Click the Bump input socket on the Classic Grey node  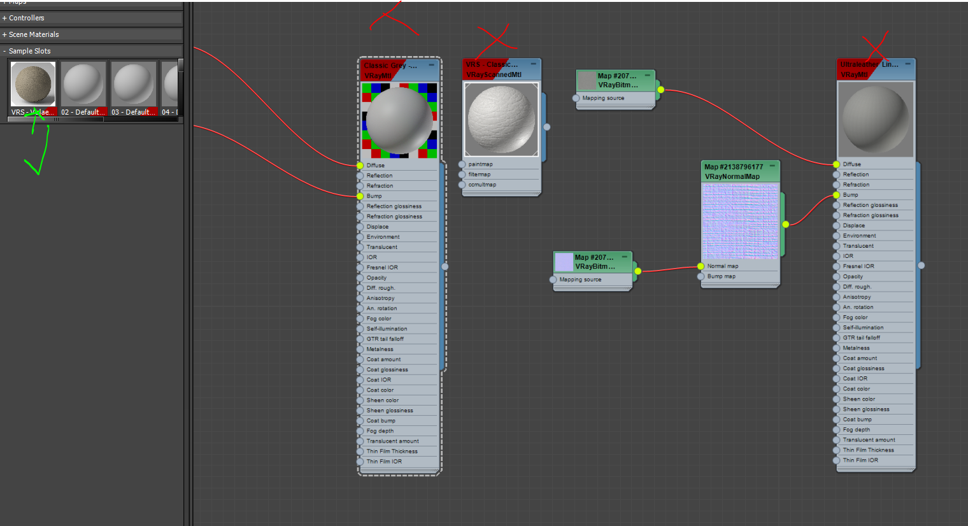tap(360, 196)
